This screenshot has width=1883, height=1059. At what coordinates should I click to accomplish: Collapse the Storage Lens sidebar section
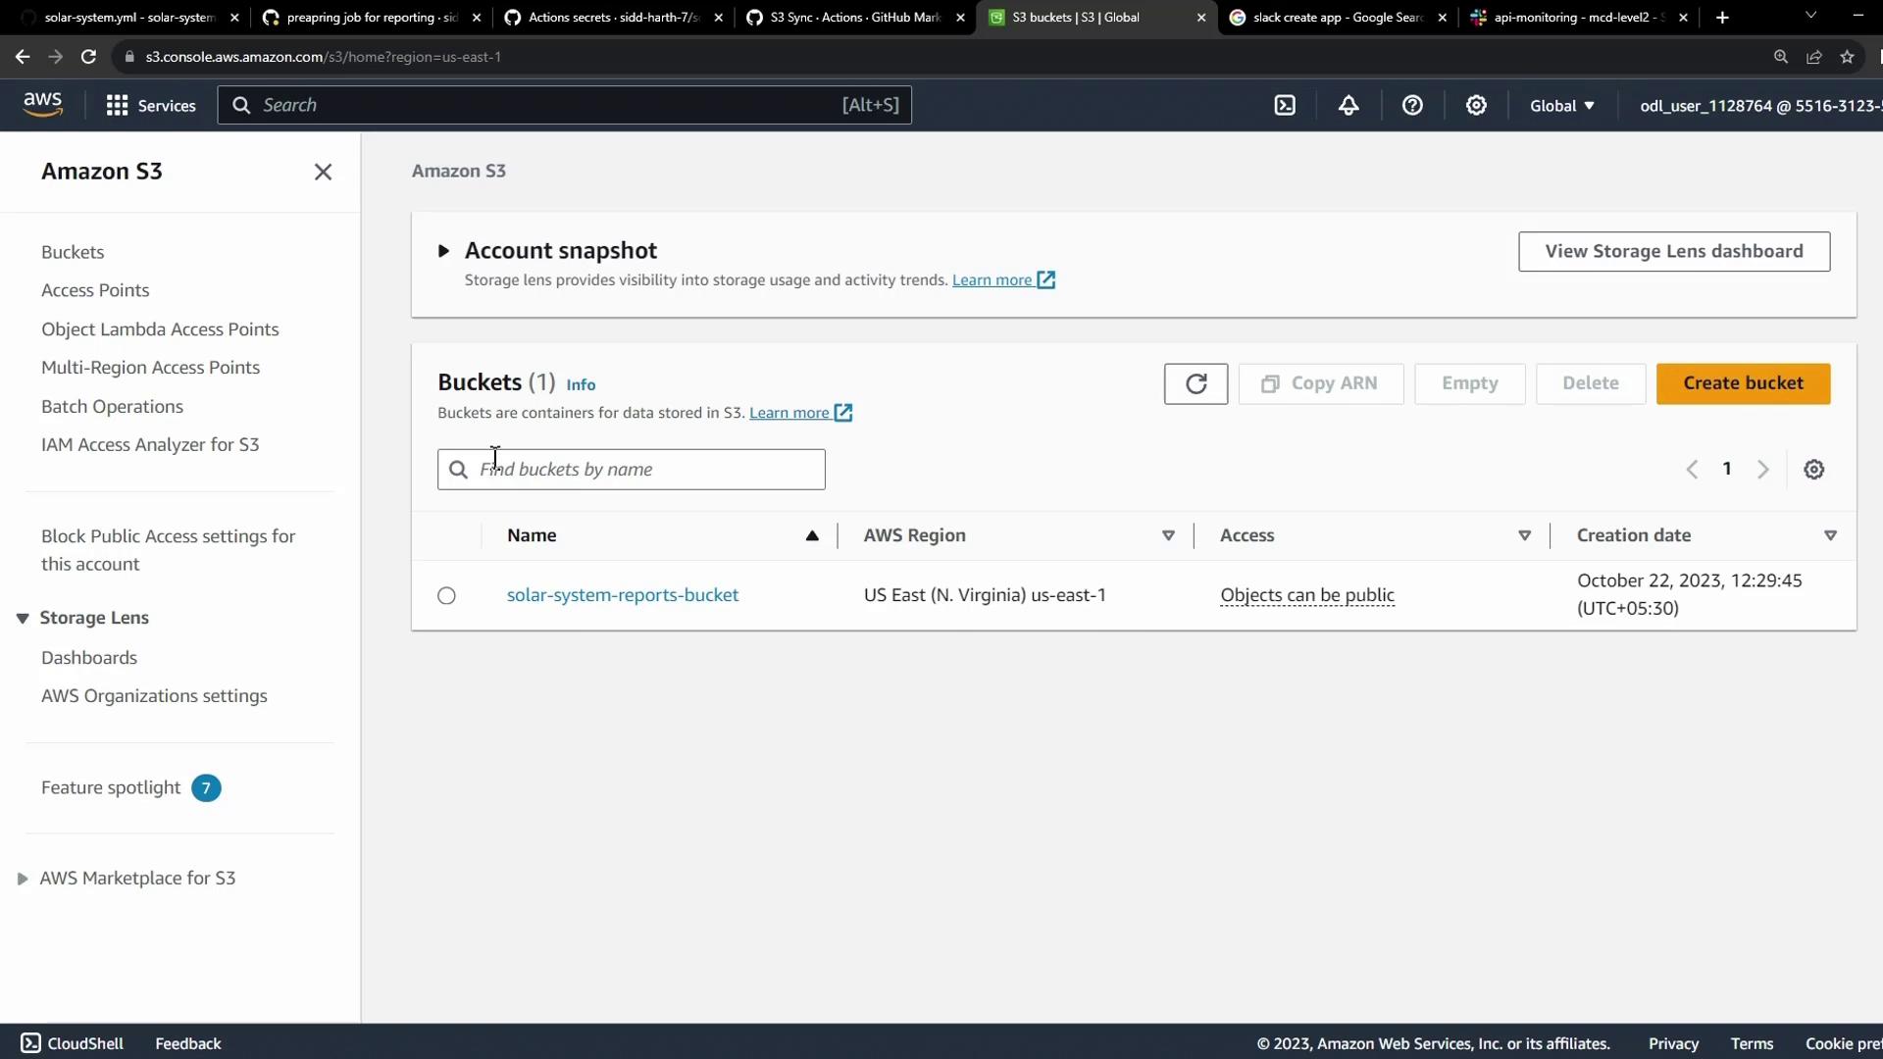[23, 618]
